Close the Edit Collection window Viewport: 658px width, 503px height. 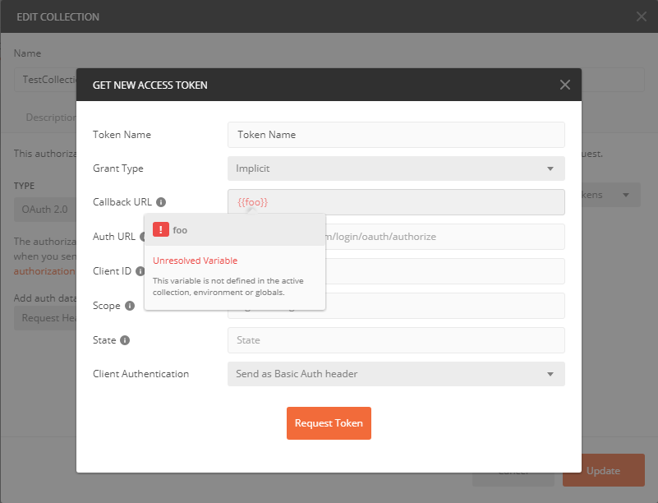pyautogui.click(x=640, y=16)
